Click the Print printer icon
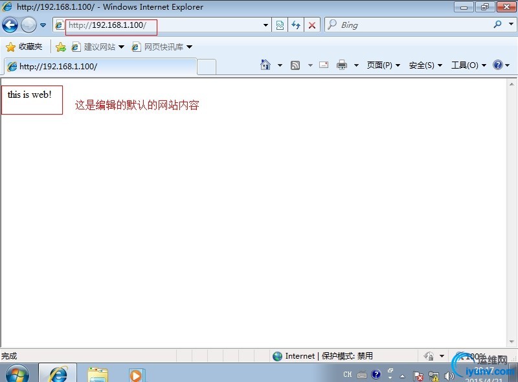The height and width of the screenshot is (382, 518). click(x=342, y=65)
